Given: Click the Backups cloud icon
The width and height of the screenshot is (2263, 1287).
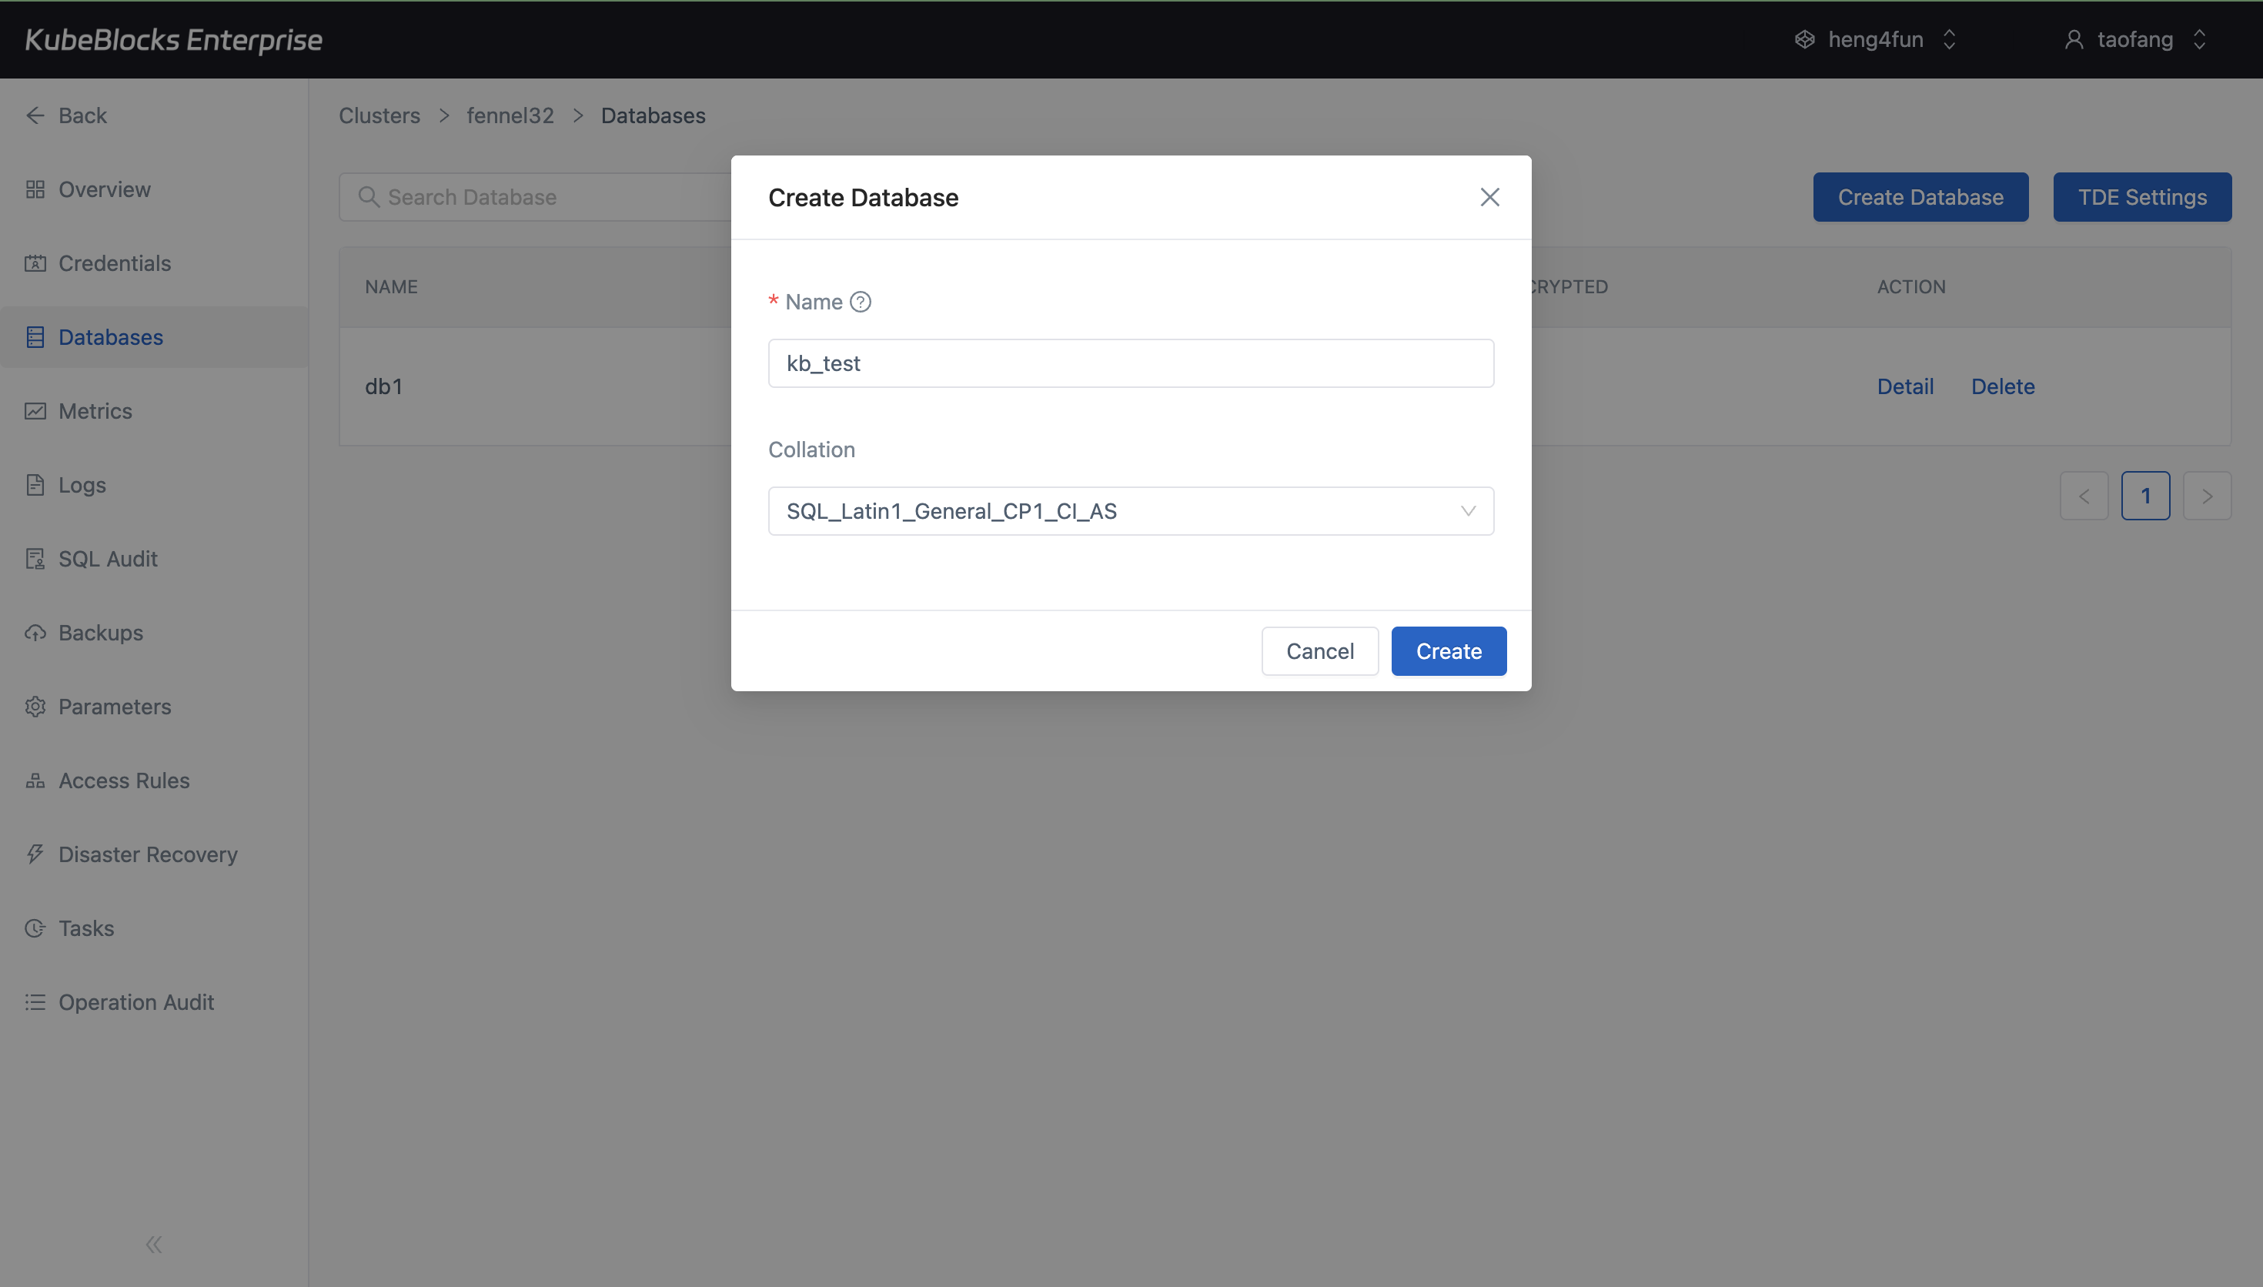Looking at the screenshot, I should [35, 633].
